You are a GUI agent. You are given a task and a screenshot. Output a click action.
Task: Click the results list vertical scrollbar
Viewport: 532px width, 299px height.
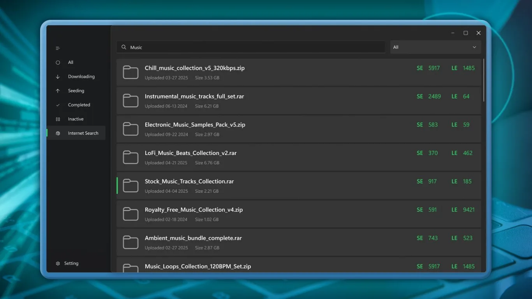(x=484, y=80)
